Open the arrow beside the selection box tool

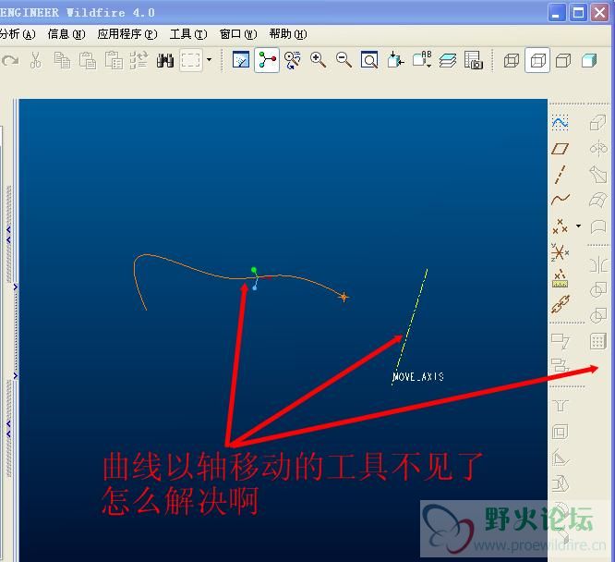[209, 60]
